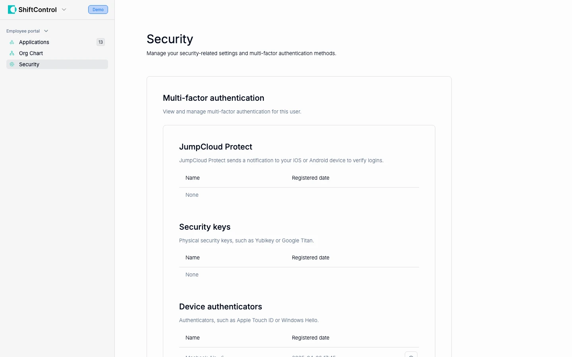Go to the Org Chart page
Viewport: 572px width, 357px height.
(x=31, y=53)
